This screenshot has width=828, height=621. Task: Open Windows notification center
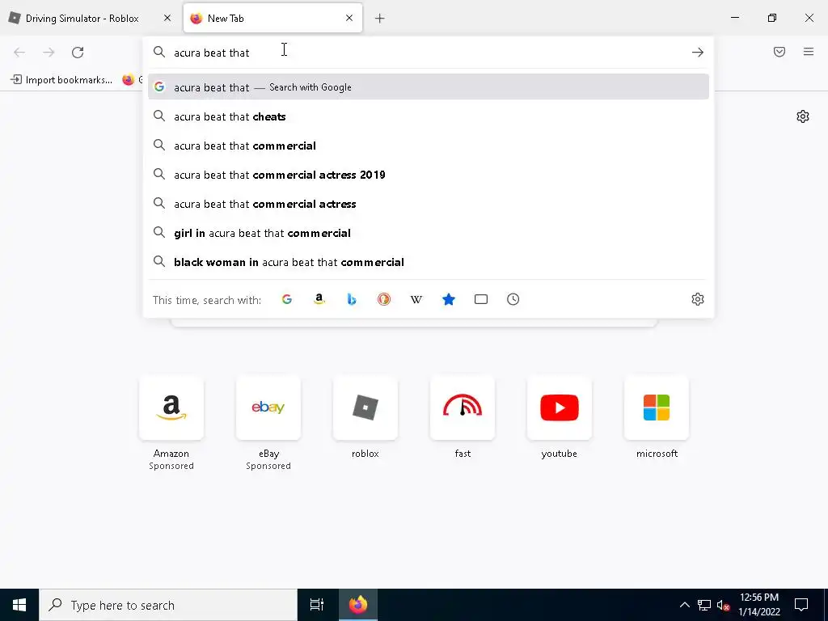pos(801,605)
